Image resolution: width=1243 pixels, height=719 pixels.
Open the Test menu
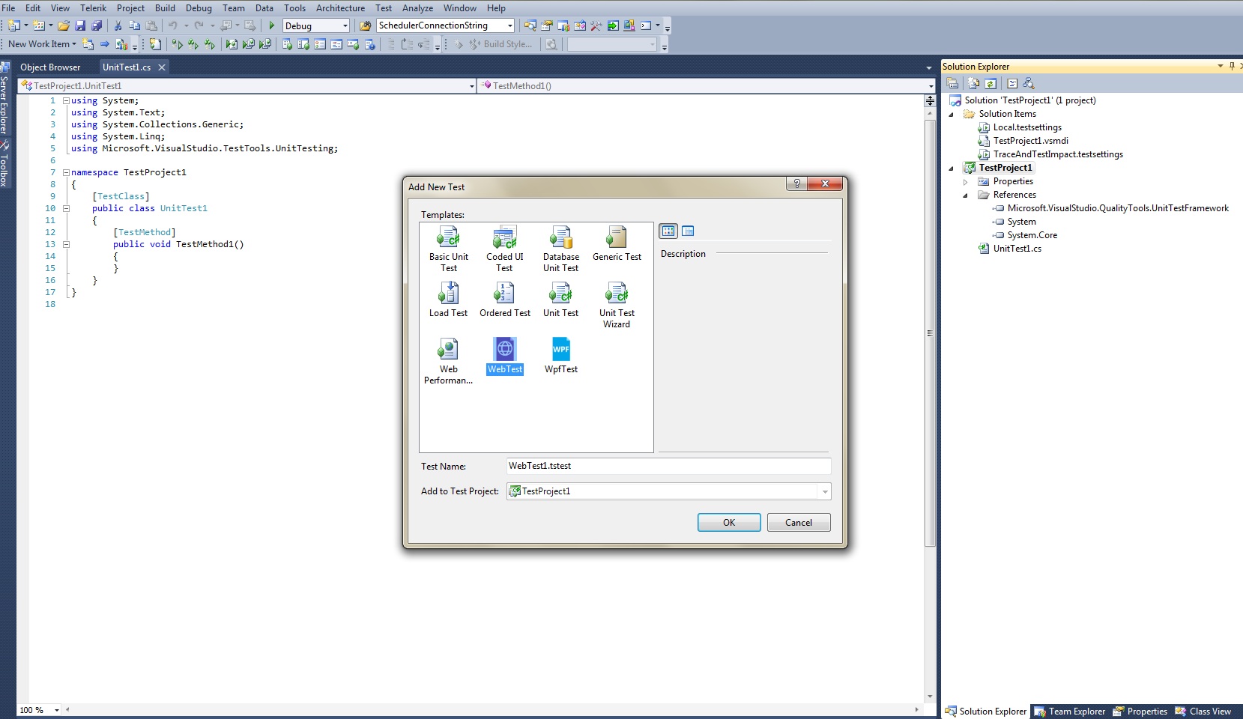click(384, 8)
